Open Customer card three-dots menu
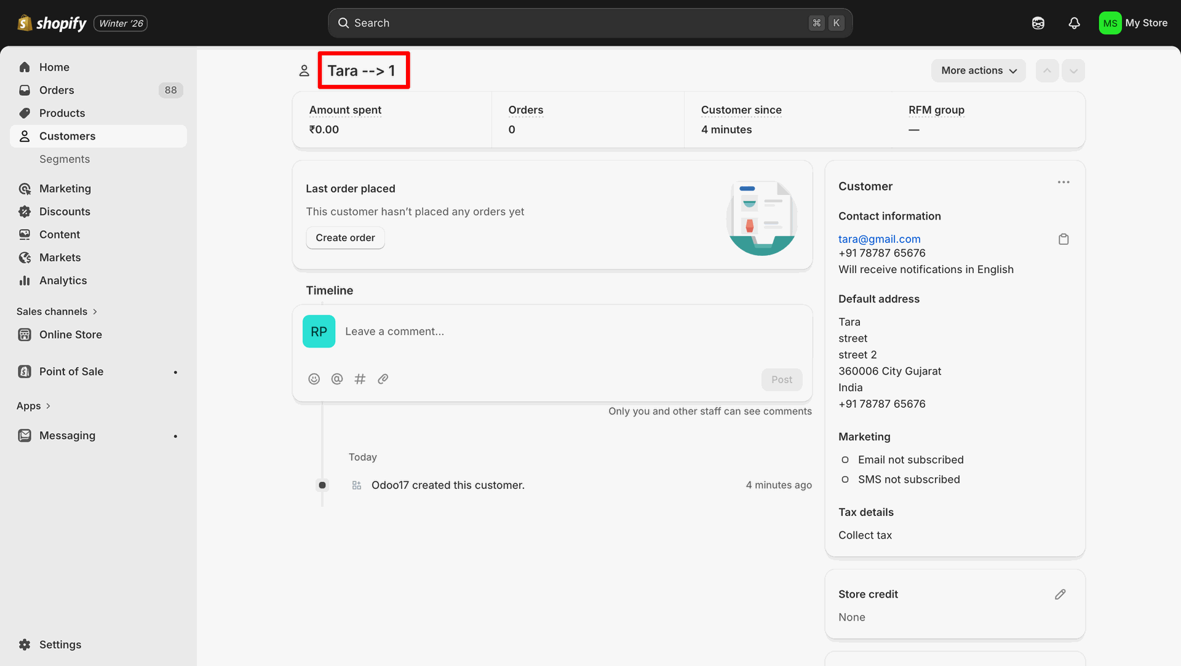 tap(1064, 182)
